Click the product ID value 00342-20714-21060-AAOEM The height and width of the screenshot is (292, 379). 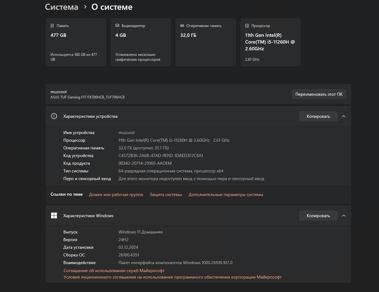point(145,163)
